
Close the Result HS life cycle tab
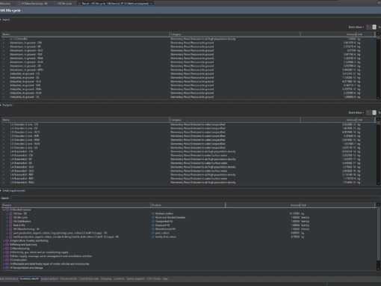(x=151, y=4)
